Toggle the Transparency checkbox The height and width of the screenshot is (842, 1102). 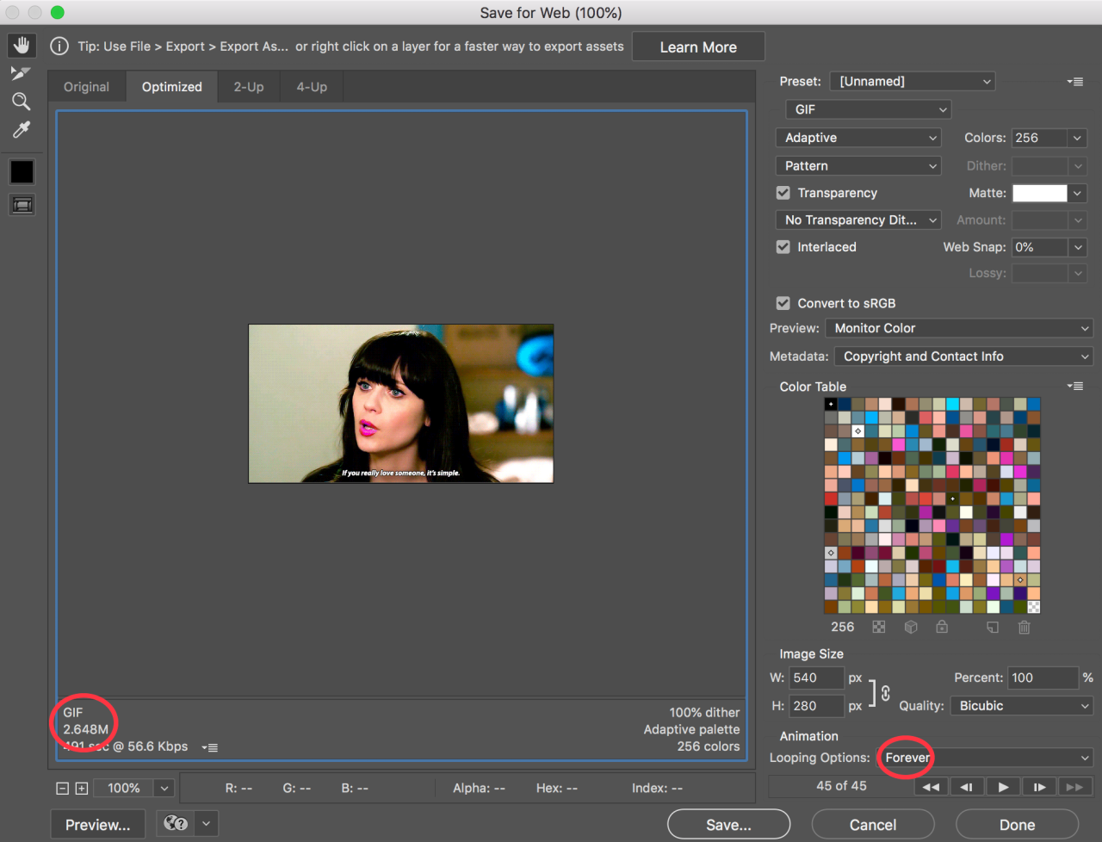783,193
